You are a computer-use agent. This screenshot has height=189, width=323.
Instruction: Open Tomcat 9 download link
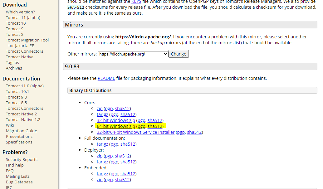(14, 29)
